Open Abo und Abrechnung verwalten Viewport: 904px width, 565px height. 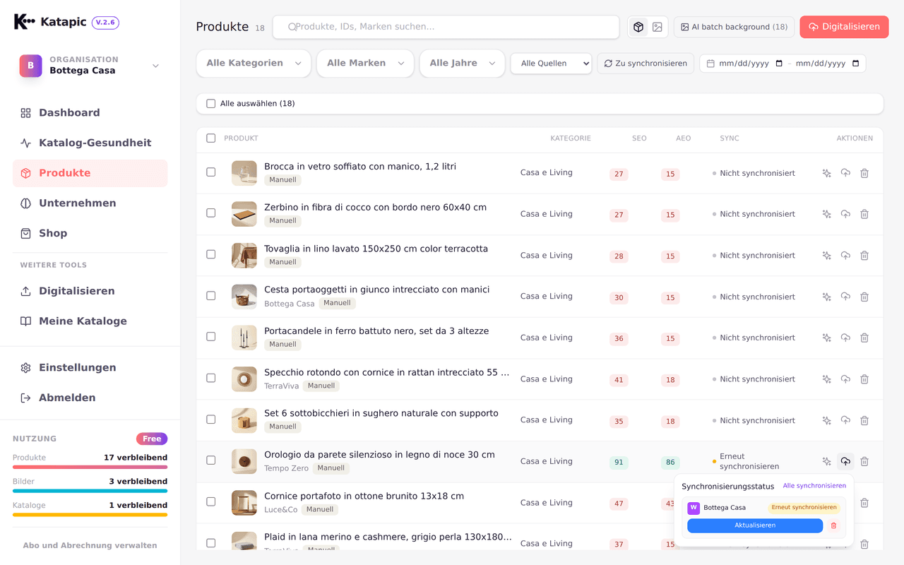coord(90,545)
